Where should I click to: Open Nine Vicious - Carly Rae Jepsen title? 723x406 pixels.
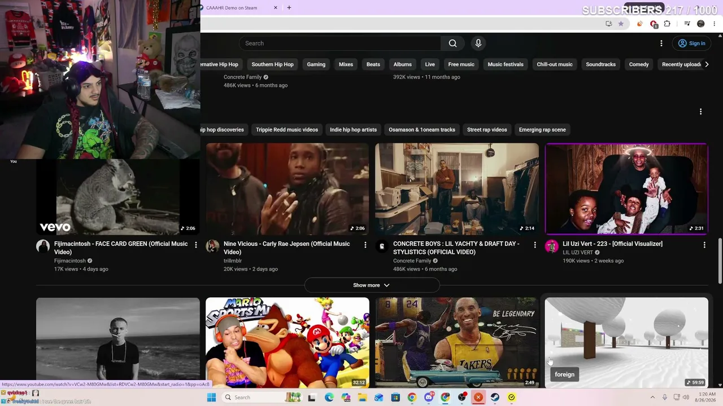pos(287,248)
